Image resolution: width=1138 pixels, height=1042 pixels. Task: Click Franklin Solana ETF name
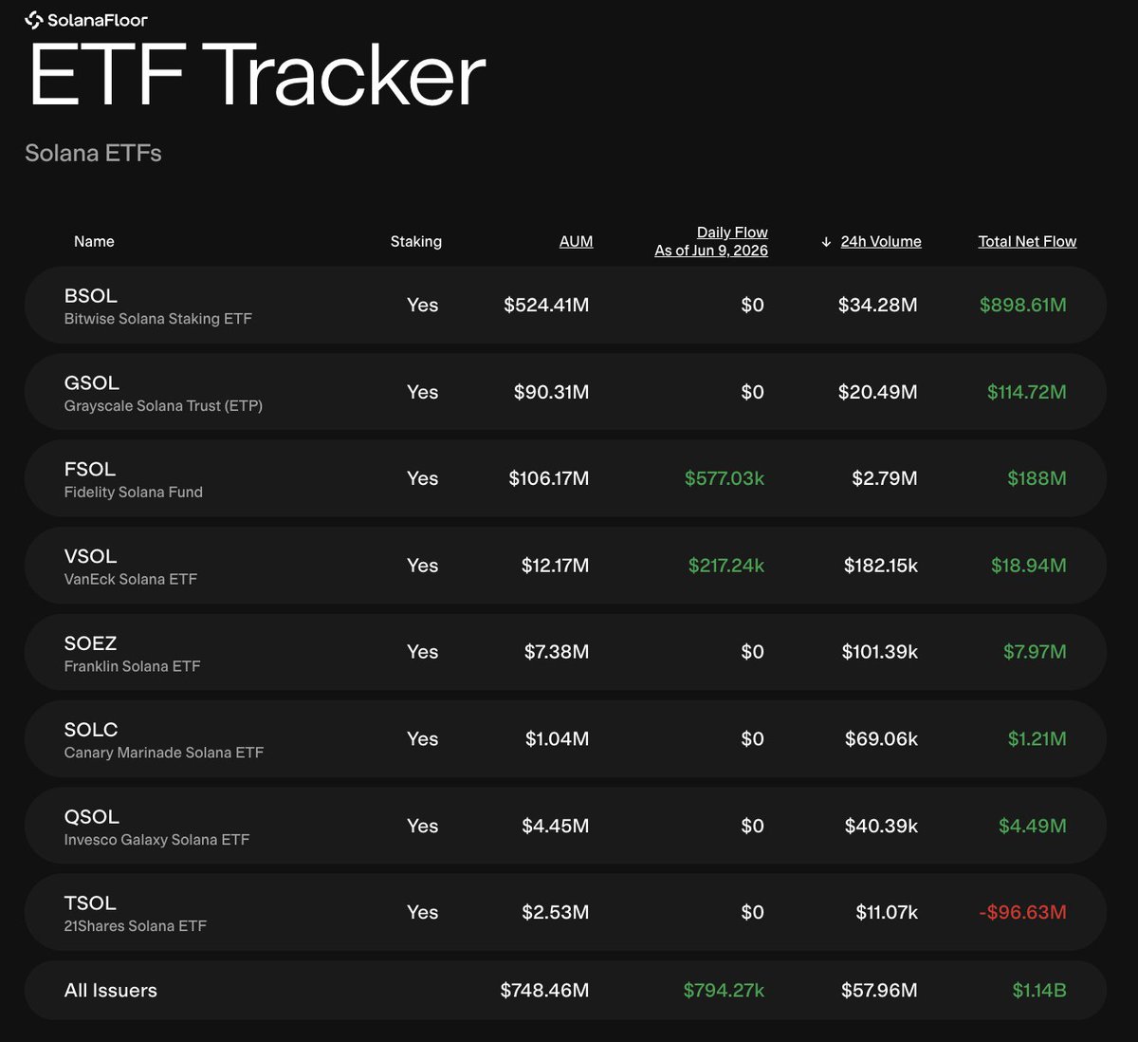tap(133, 666)
